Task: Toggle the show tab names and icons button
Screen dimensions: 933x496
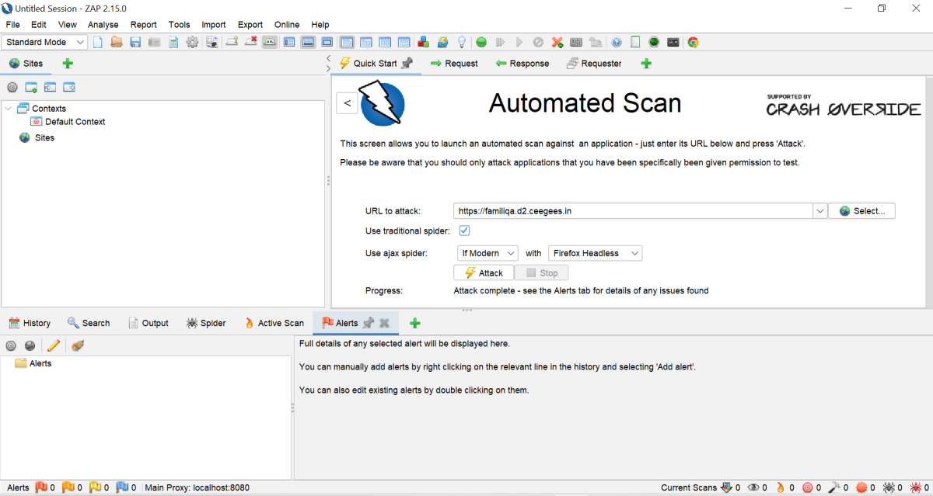Action: (x=270, y=42)
